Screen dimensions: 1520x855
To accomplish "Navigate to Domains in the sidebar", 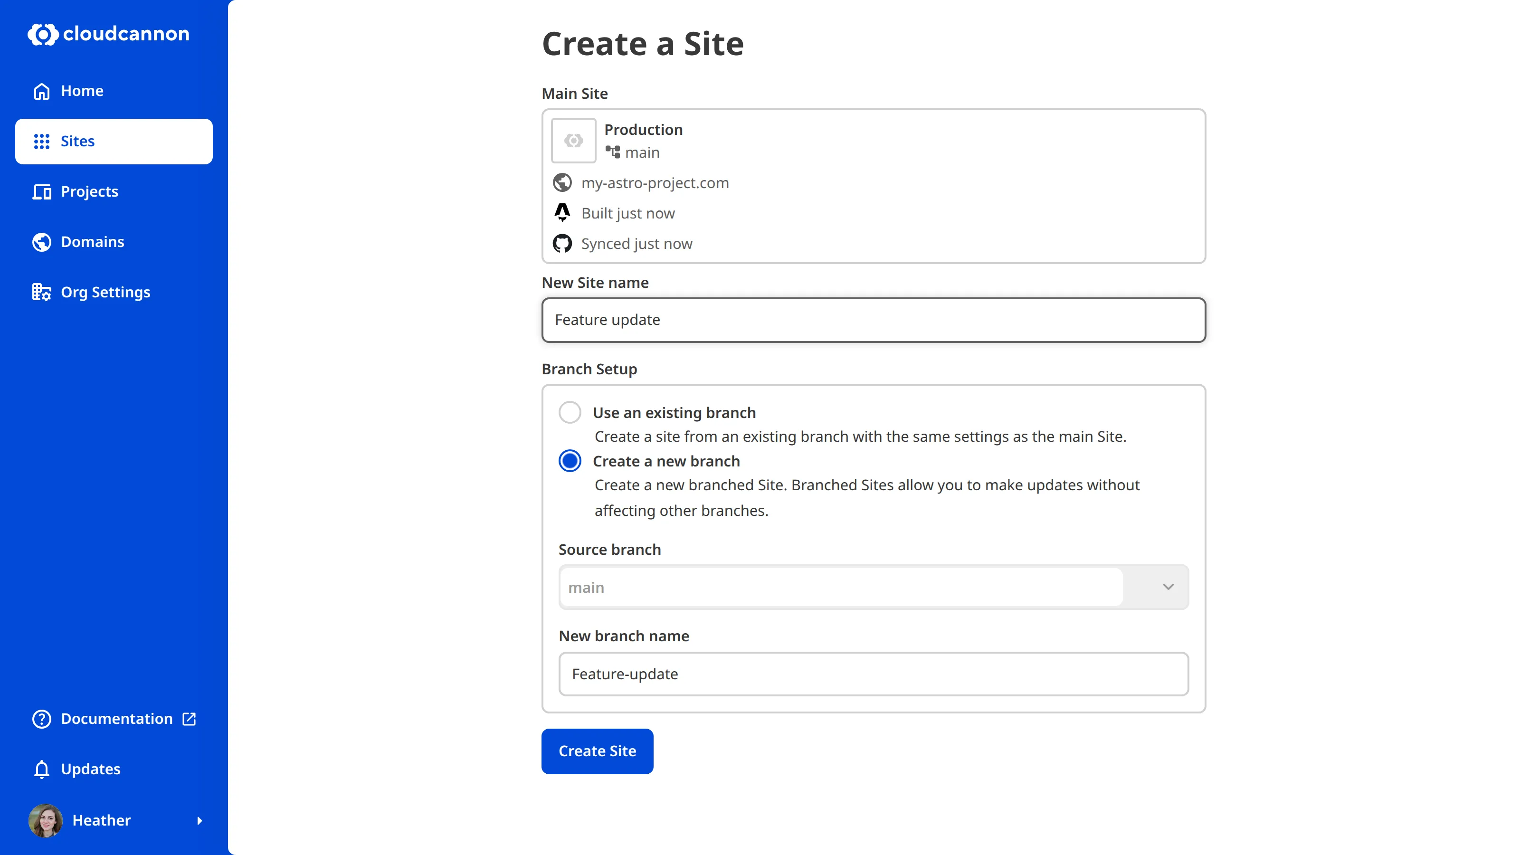I will click(114, 242).
